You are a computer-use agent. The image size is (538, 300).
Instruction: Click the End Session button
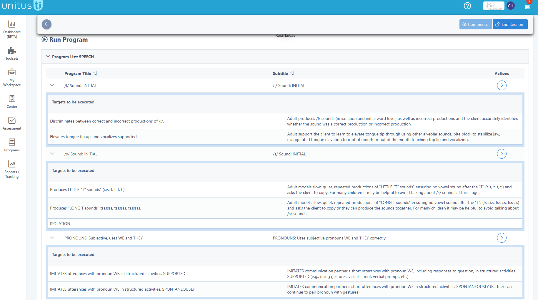pos(510,24)
